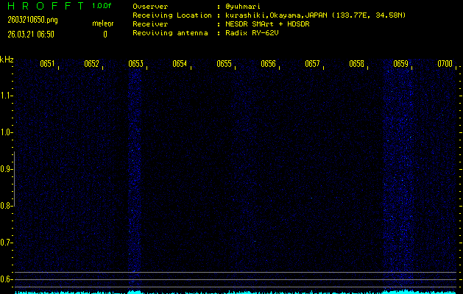This screenshot has height=294, width=463.
Task: Select the 0700 time marker
Action: [x=445, y=64]
